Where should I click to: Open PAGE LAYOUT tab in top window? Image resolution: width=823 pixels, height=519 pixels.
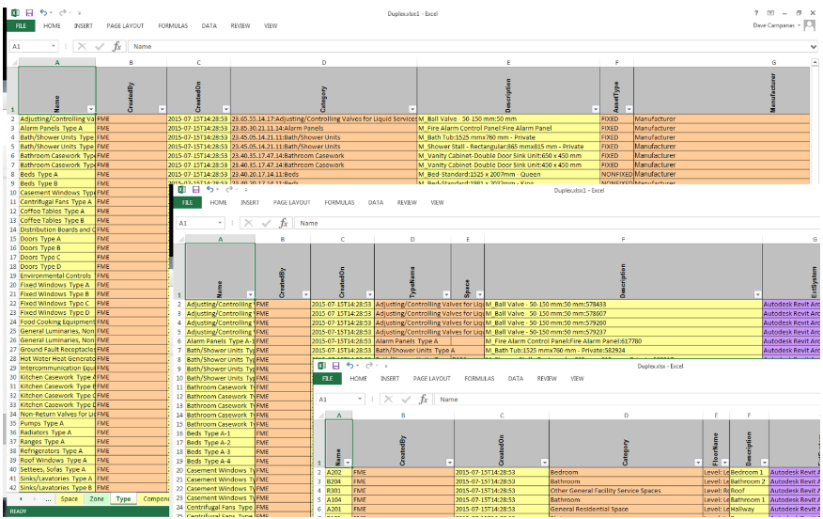[x=126, y=26]
